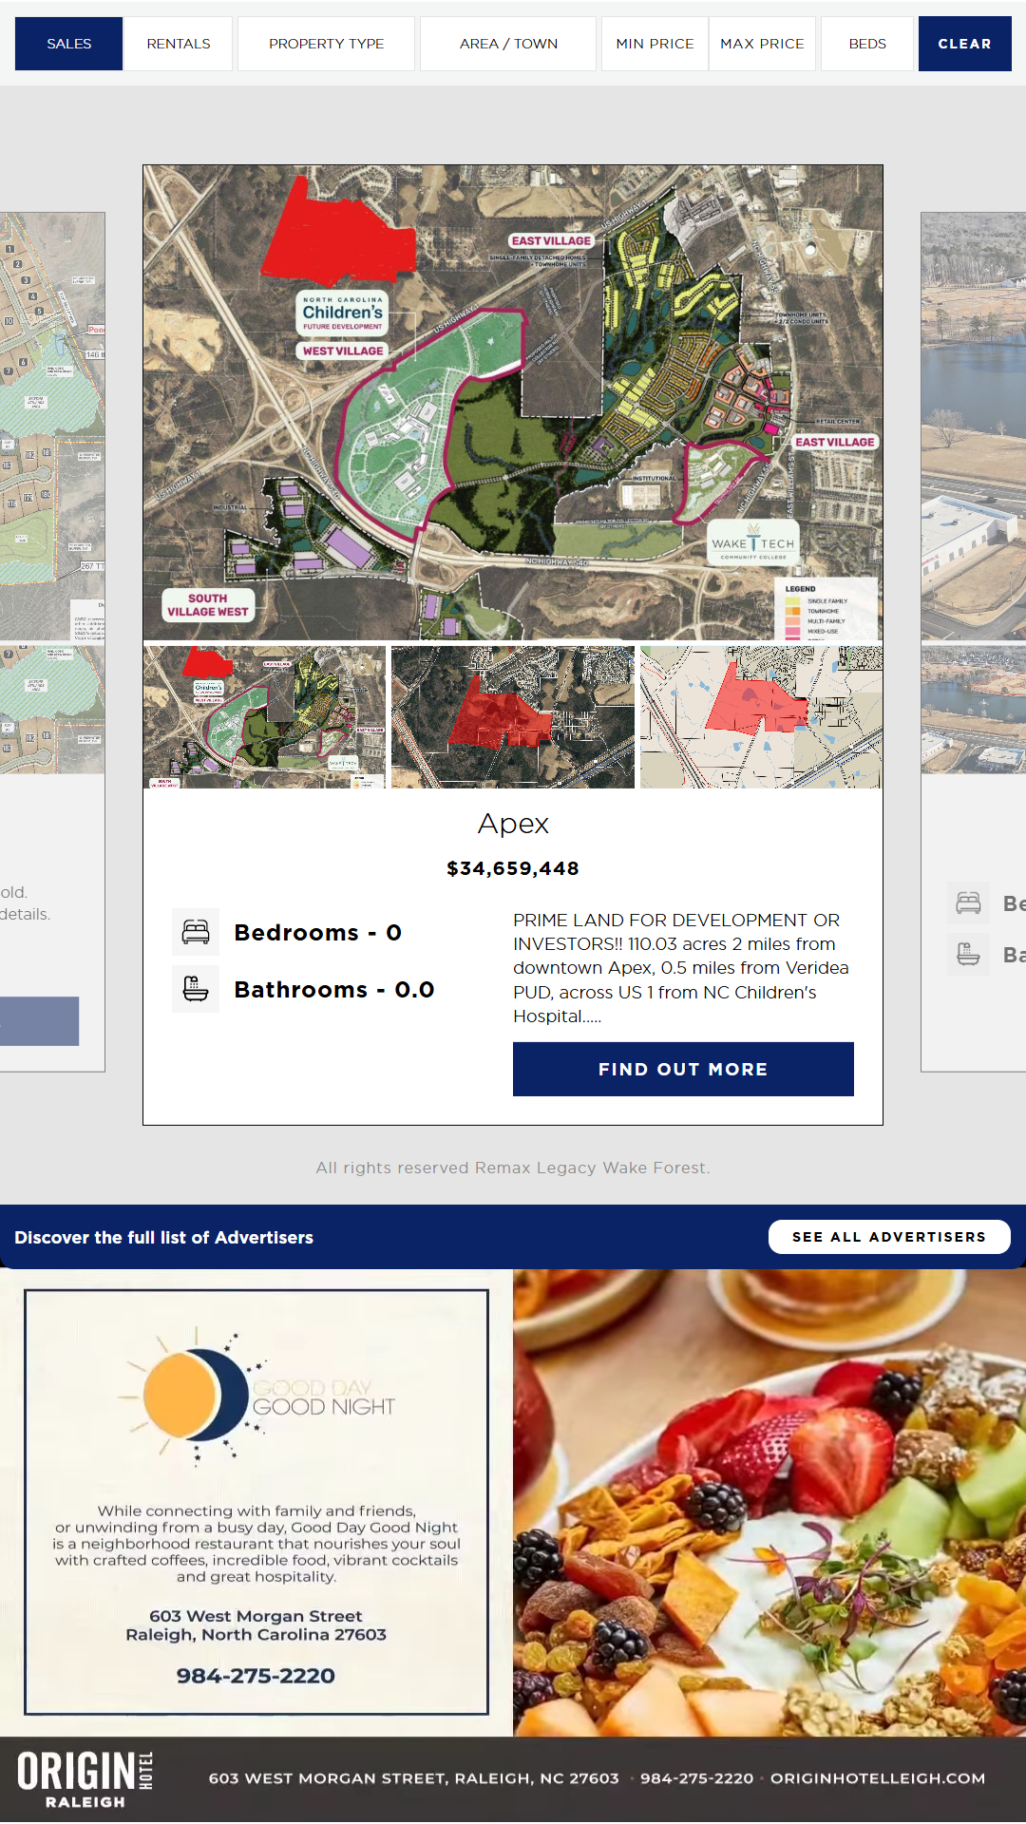Click the main Apex development map image

pos(513,403)
